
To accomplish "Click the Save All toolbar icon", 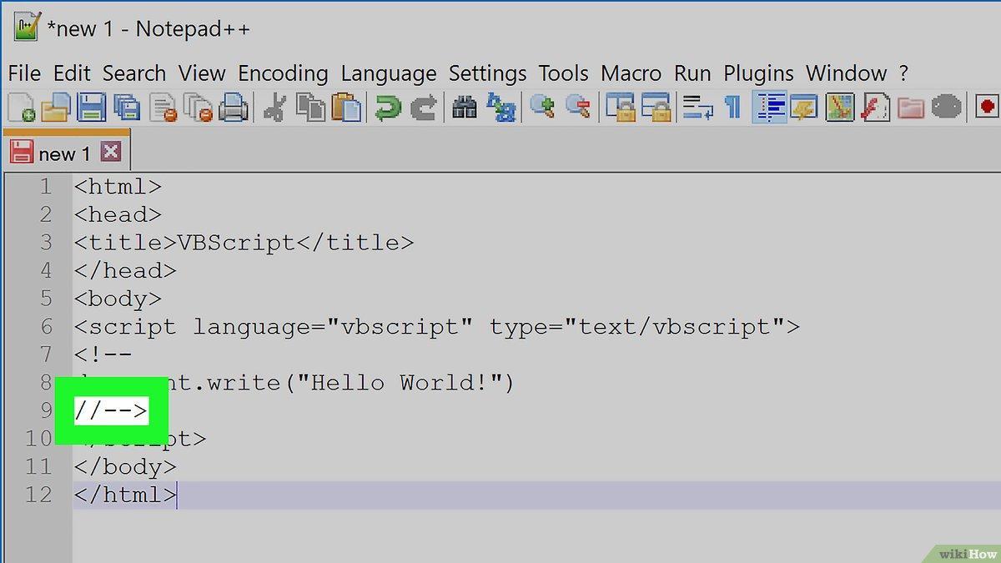I will (127, 108).
